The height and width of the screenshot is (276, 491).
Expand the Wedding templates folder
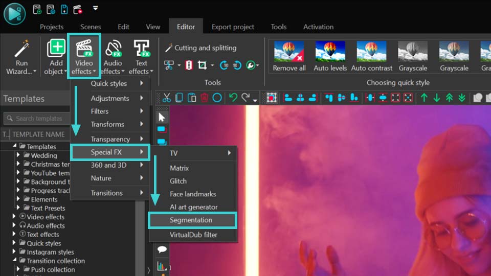click(18, 155)
